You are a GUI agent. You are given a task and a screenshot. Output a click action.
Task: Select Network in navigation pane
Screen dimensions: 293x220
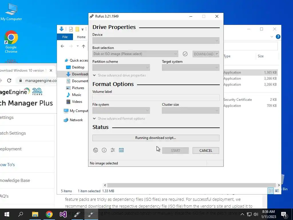[x=73, y=120]
